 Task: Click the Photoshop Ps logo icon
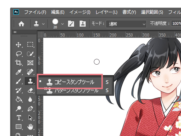pyautogui.click(x=16, y=12)
